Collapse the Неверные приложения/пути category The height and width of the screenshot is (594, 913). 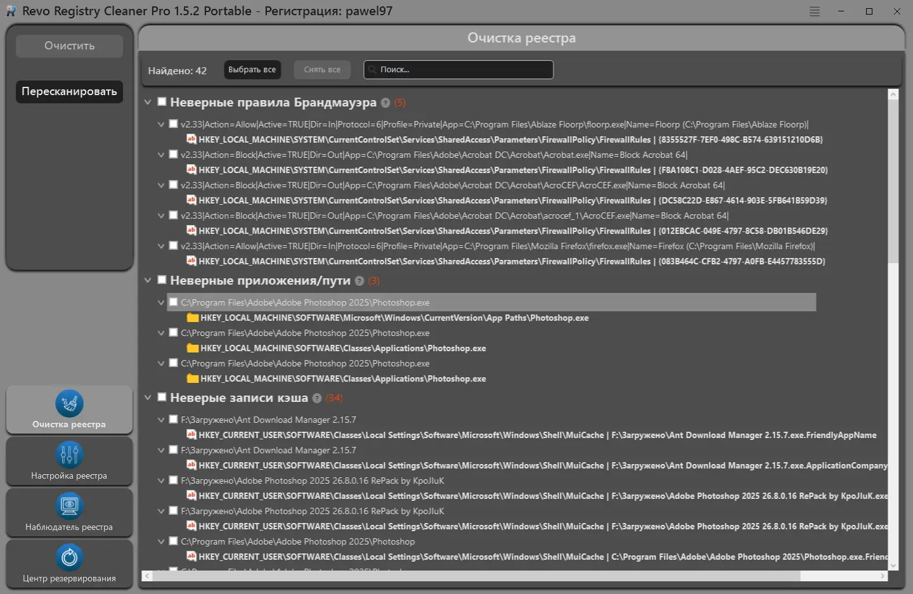coord(148,280)
